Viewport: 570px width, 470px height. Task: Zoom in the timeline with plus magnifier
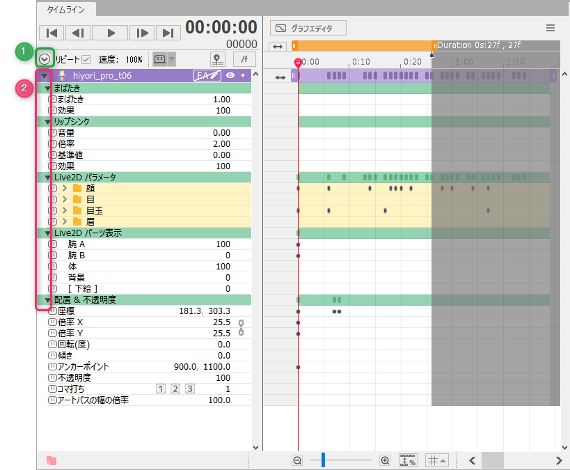point(385,460)
